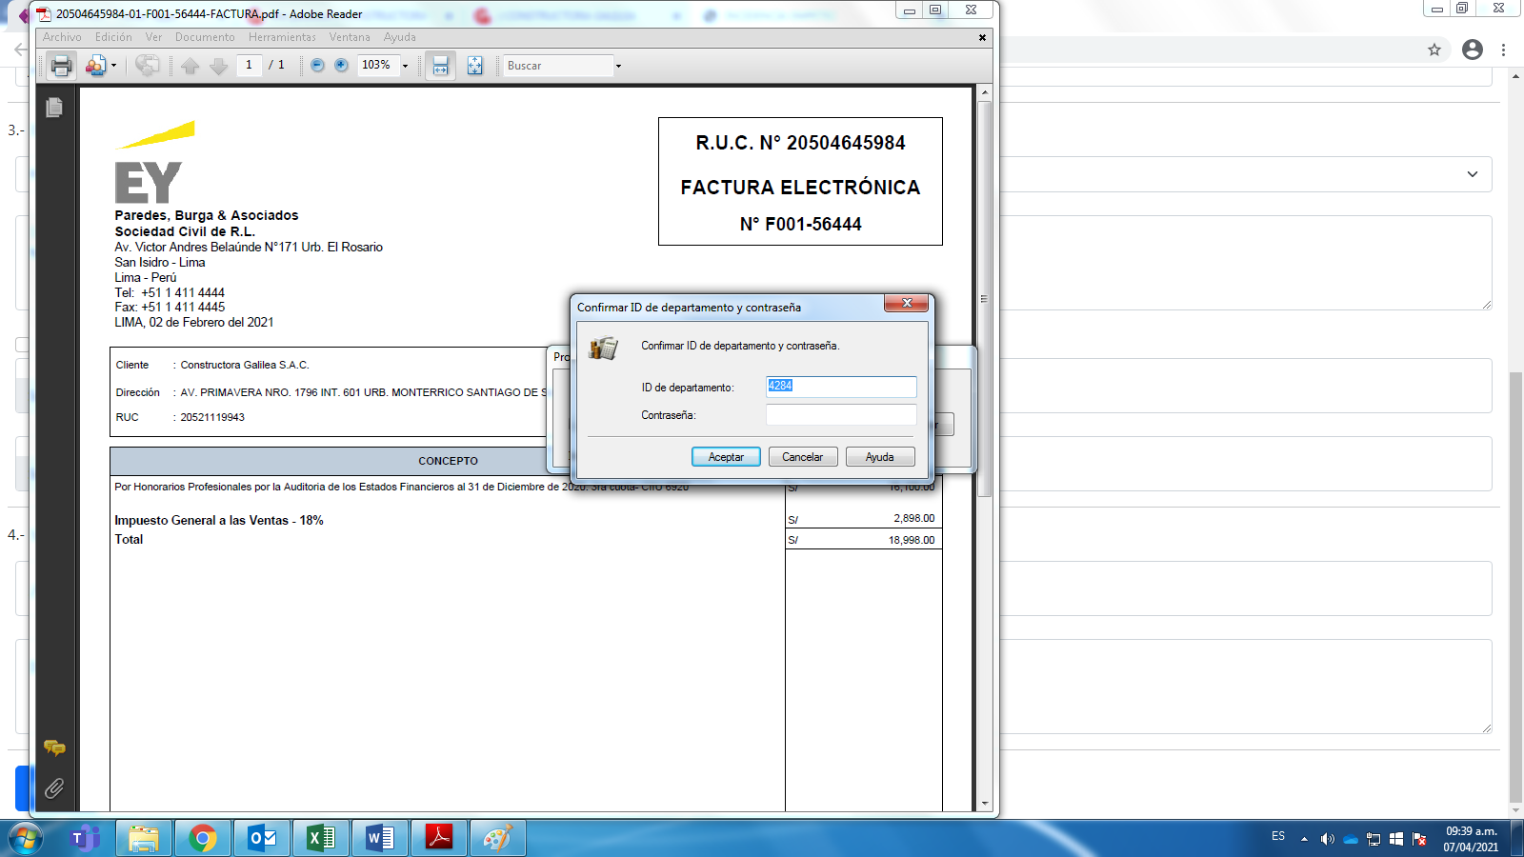Expand the Buscar search options dropdown
The image size is (1524, 857).
click(618, 66)
